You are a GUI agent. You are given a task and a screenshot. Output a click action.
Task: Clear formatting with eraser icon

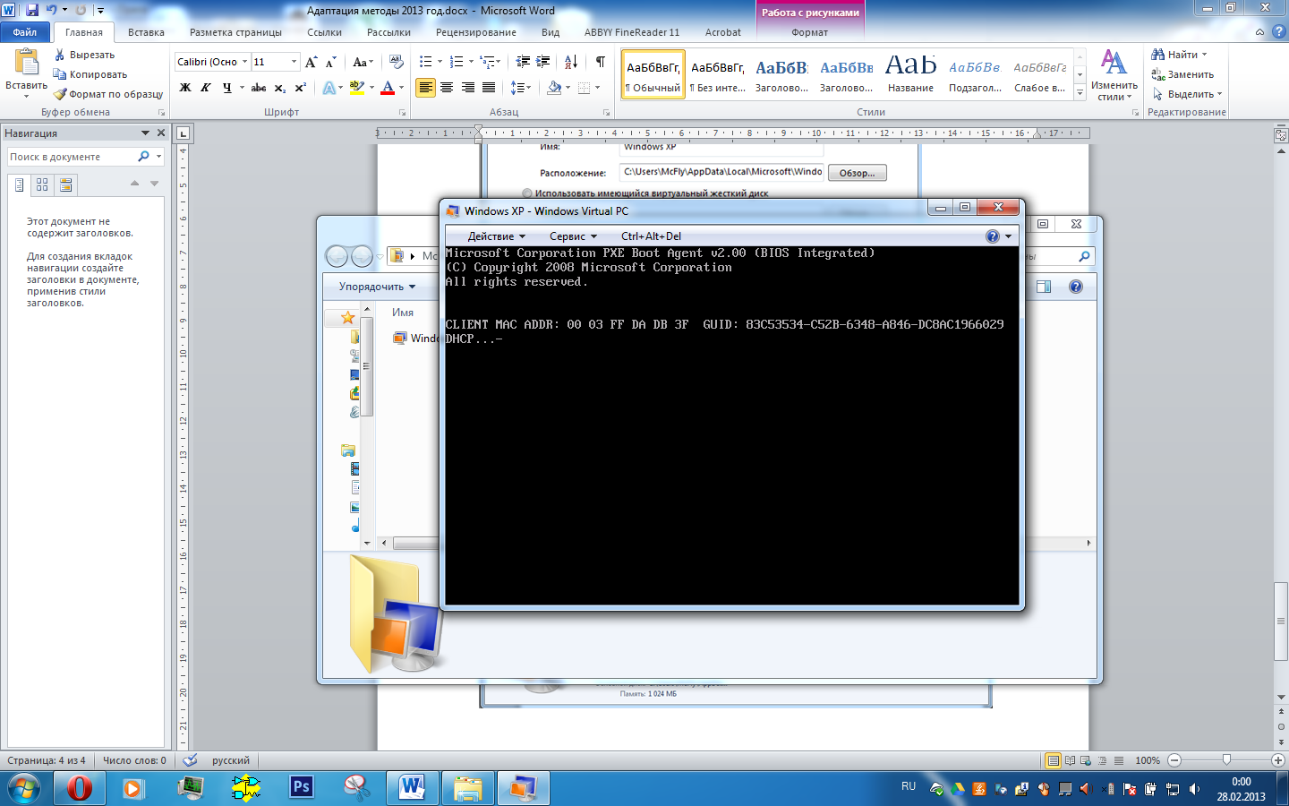(x=397, y=62)
